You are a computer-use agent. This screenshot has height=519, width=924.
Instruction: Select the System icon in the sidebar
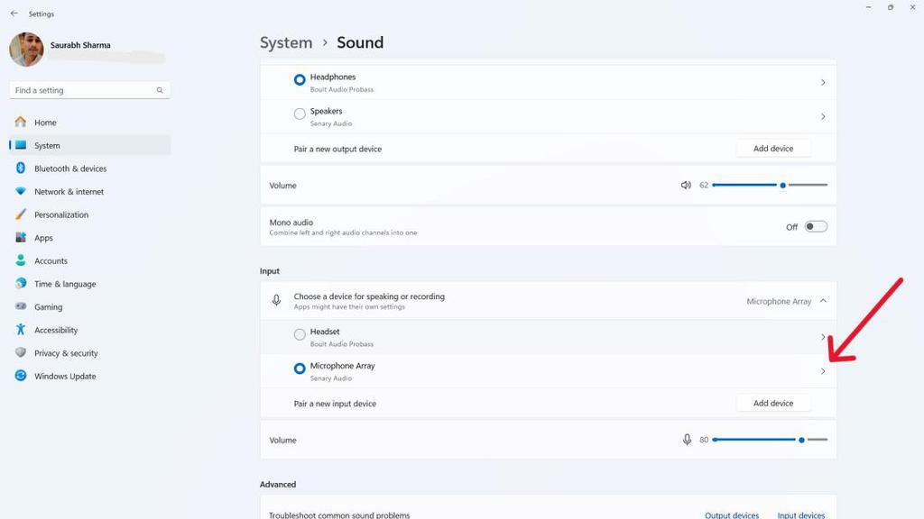(20, 145)
